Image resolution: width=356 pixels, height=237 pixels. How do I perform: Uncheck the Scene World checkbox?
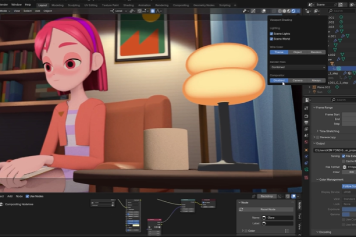[271, 39]
